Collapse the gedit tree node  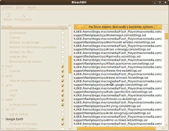click(x=3, y=76)
